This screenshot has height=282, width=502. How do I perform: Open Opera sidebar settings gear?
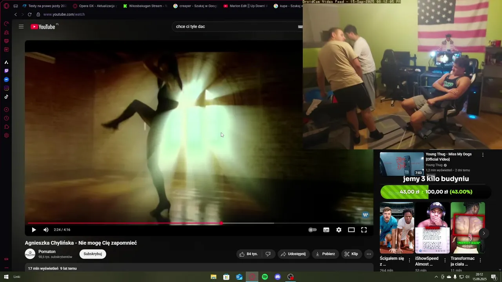6,136
